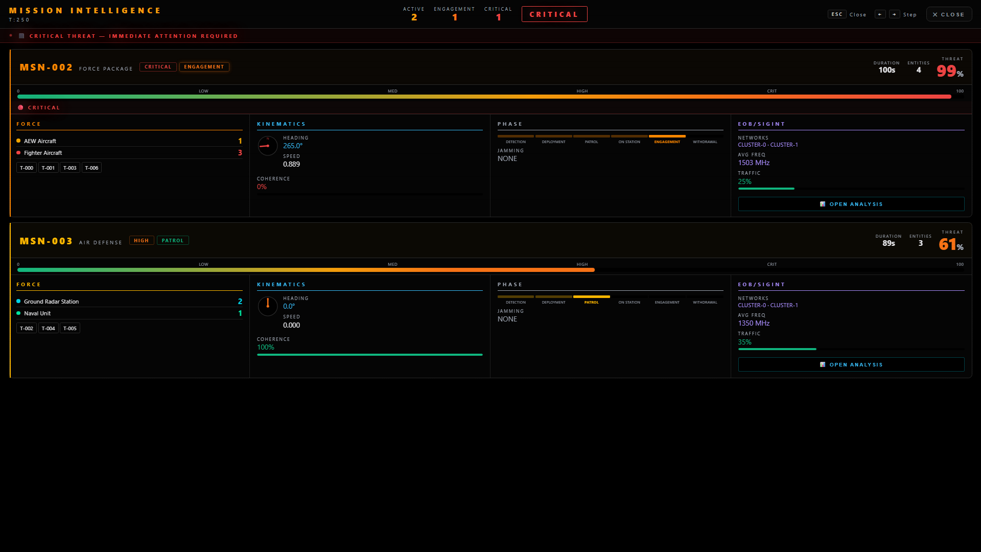Click the chart icon in MSN-003 Open Analysis
This screenshot has width=981, height=552.
tap(823, 364)
